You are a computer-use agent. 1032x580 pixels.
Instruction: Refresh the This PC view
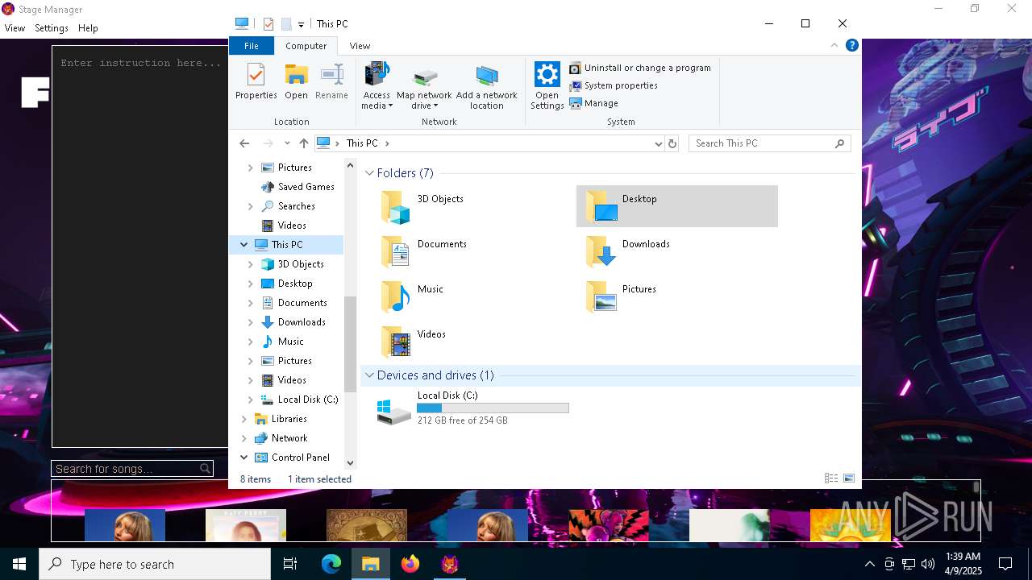click(672, 143)
